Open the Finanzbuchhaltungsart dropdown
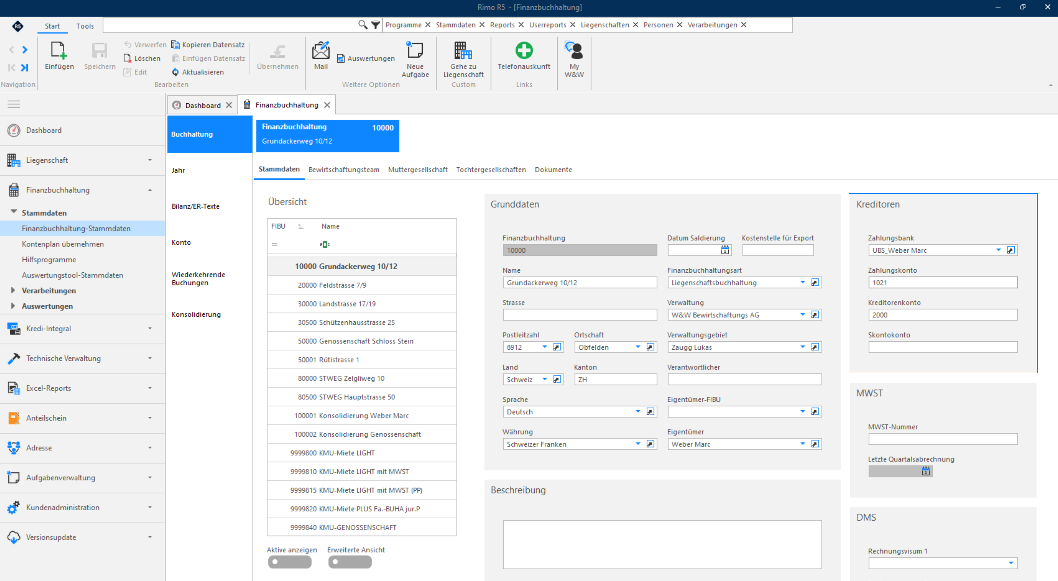This screenshot has height=581, width=1058. (x=802, y=282)
